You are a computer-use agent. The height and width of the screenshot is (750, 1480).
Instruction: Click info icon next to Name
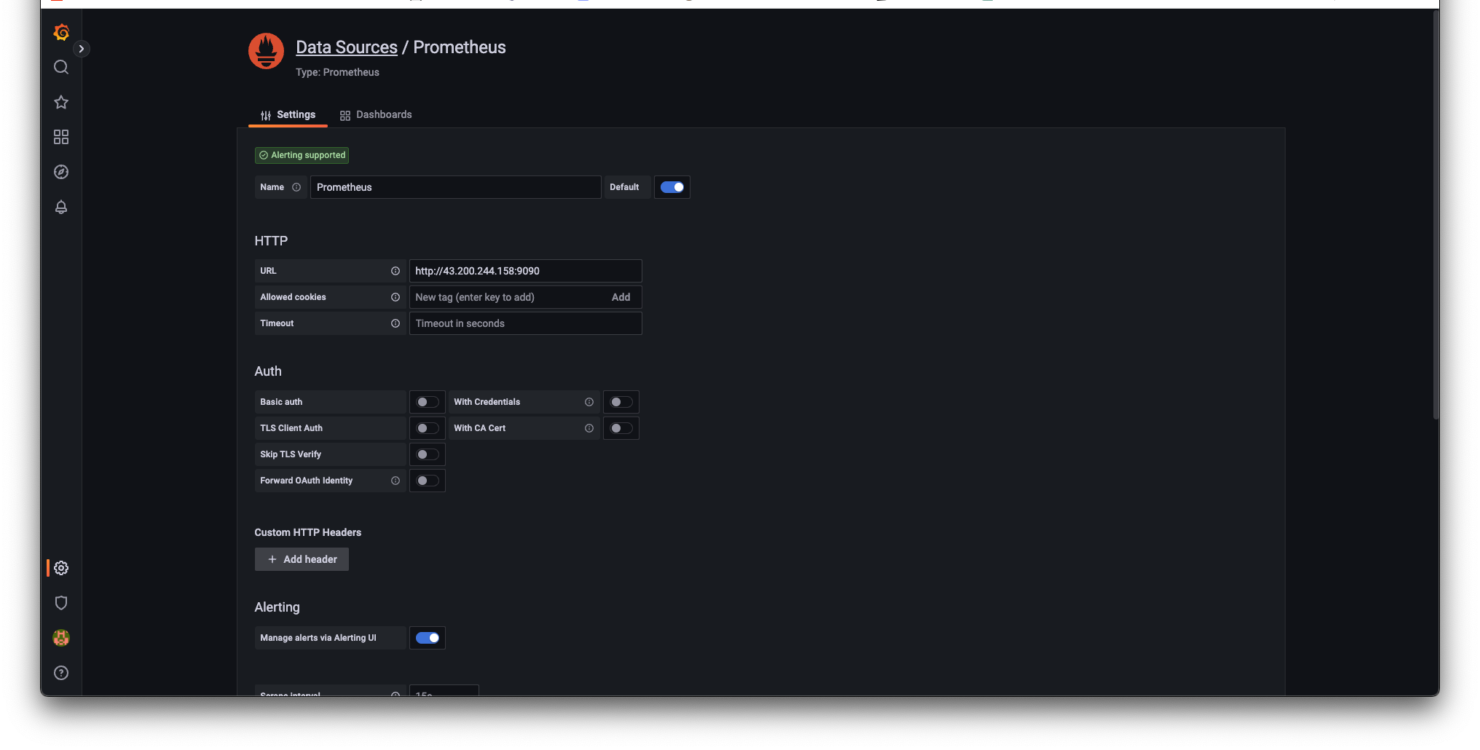296,187
